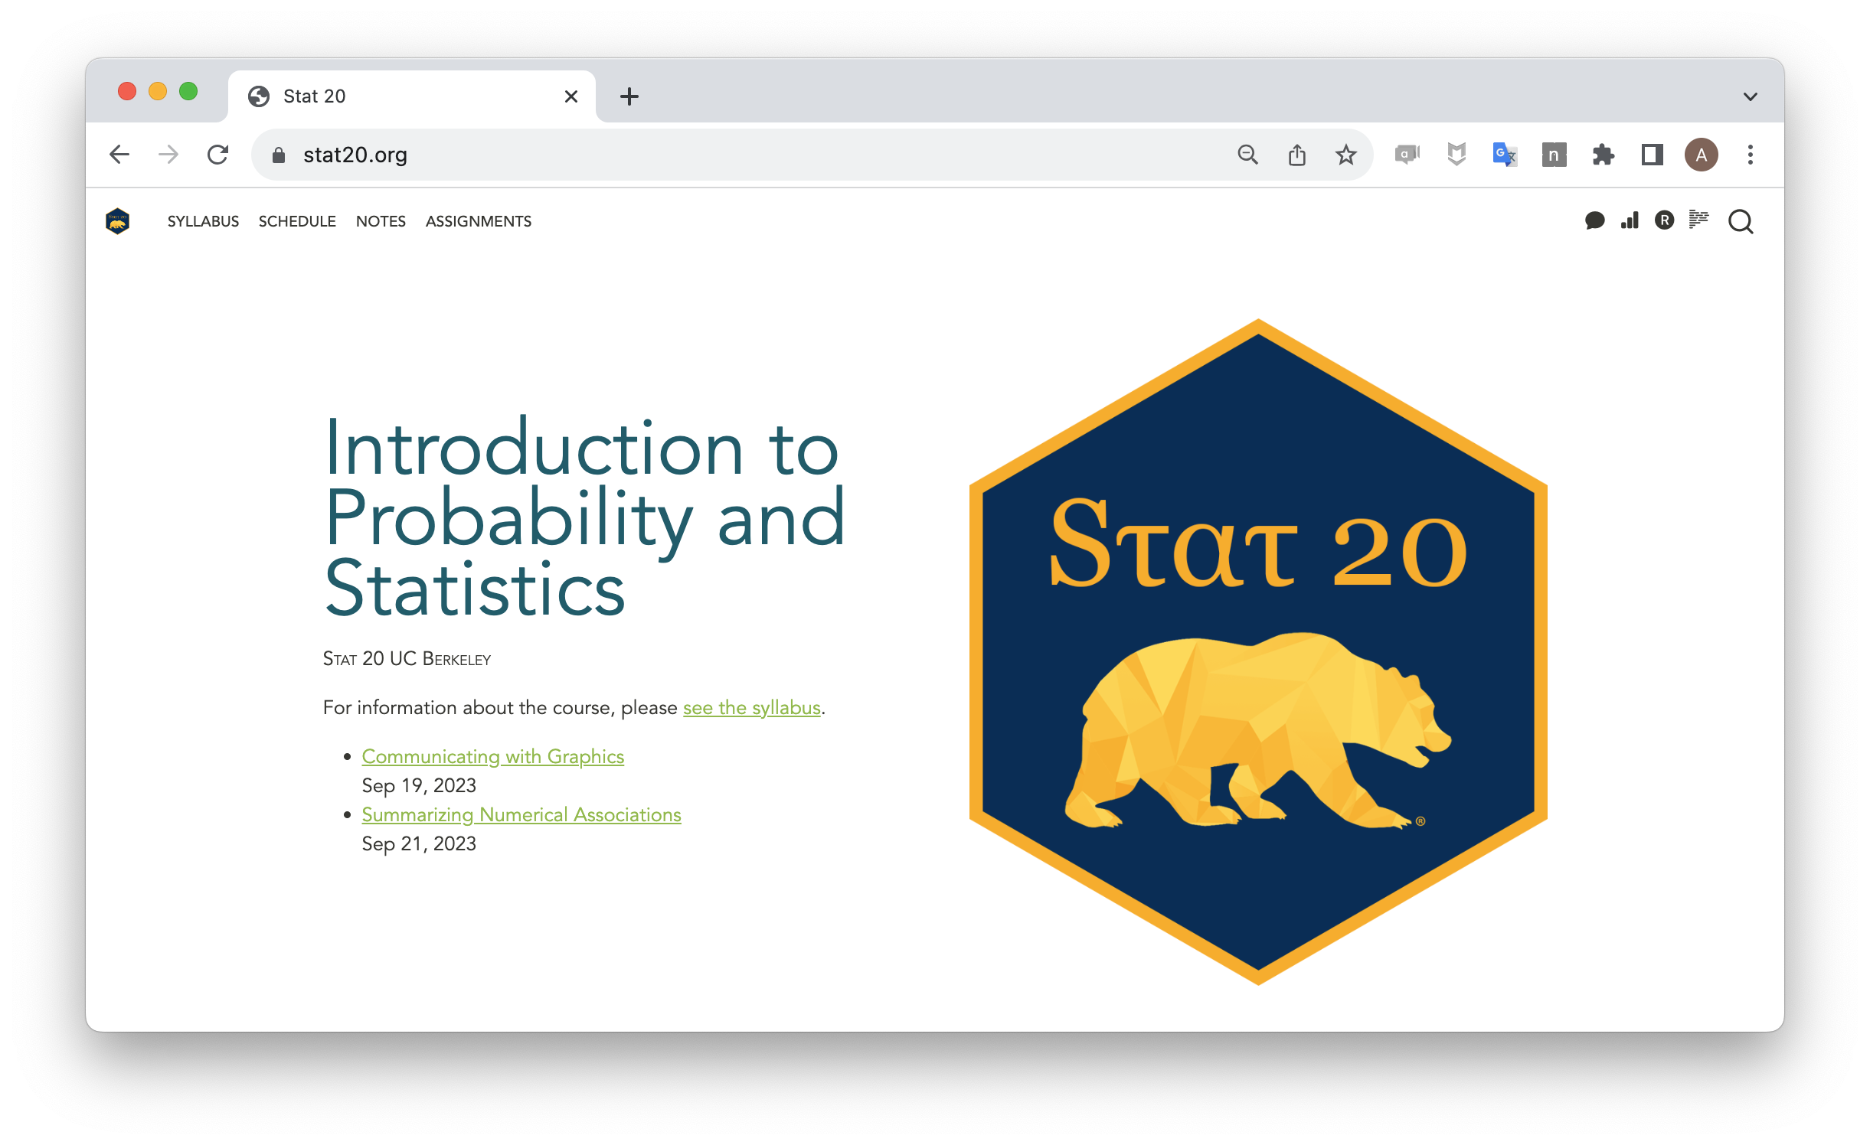Click the speech bubble discussion icon in header

[x=1595, y=221]
